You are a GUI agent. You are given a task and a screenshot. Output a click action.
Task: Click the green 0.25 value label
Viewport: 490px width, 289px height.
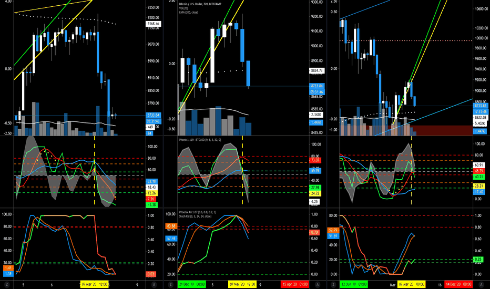point(478,260)
